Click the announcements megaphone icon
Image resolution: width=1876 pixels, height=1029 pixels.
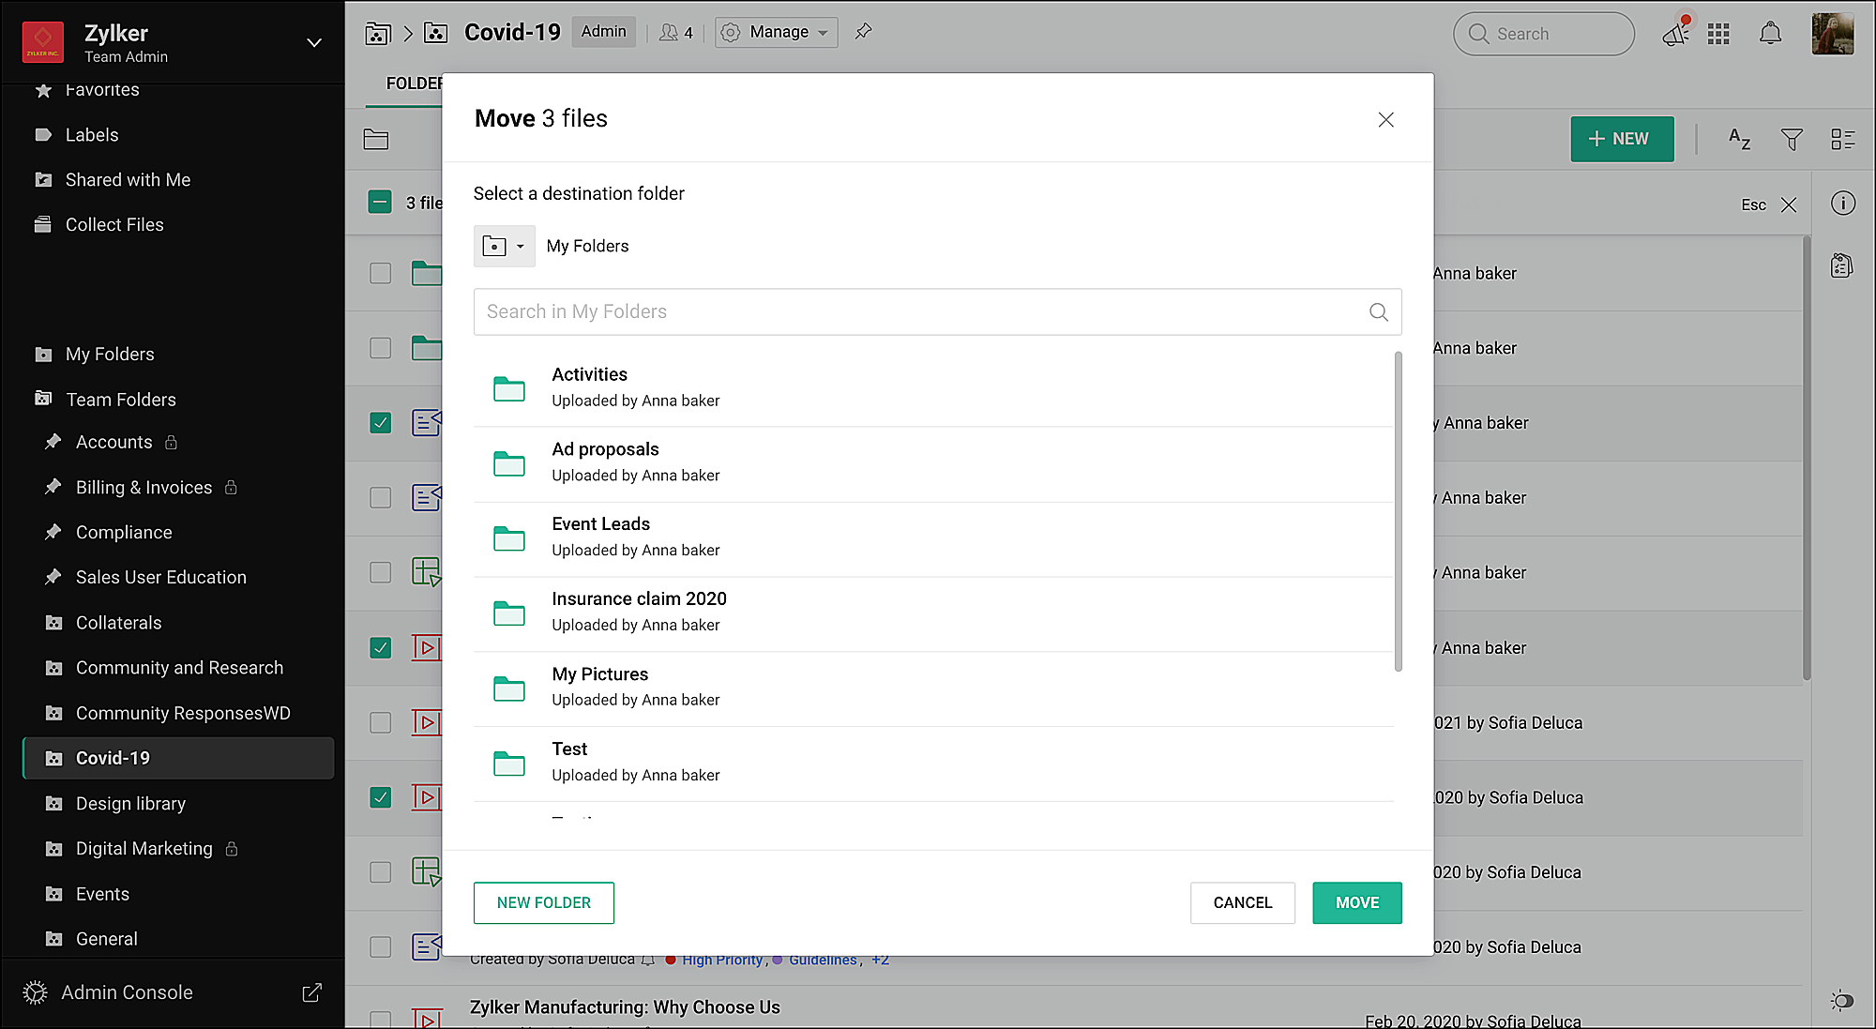tap(1675, 34)
